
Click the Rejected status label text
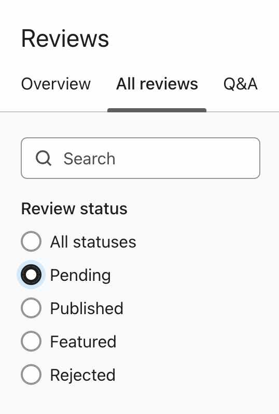point(82,375)
